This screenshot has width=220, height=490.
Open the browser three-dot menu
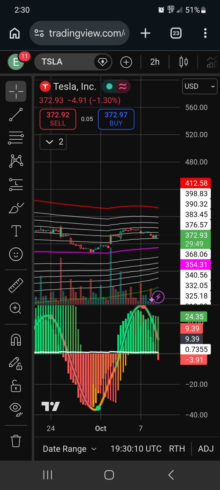pyautogui.click(x=205, y=33)
